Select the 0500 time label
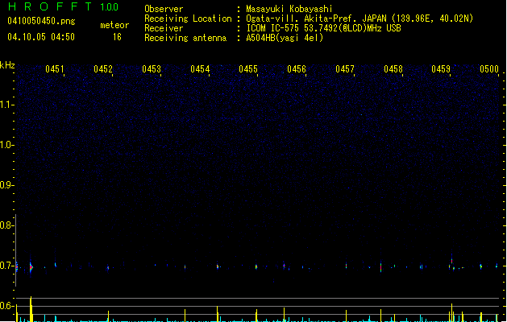 coord(489,70)
